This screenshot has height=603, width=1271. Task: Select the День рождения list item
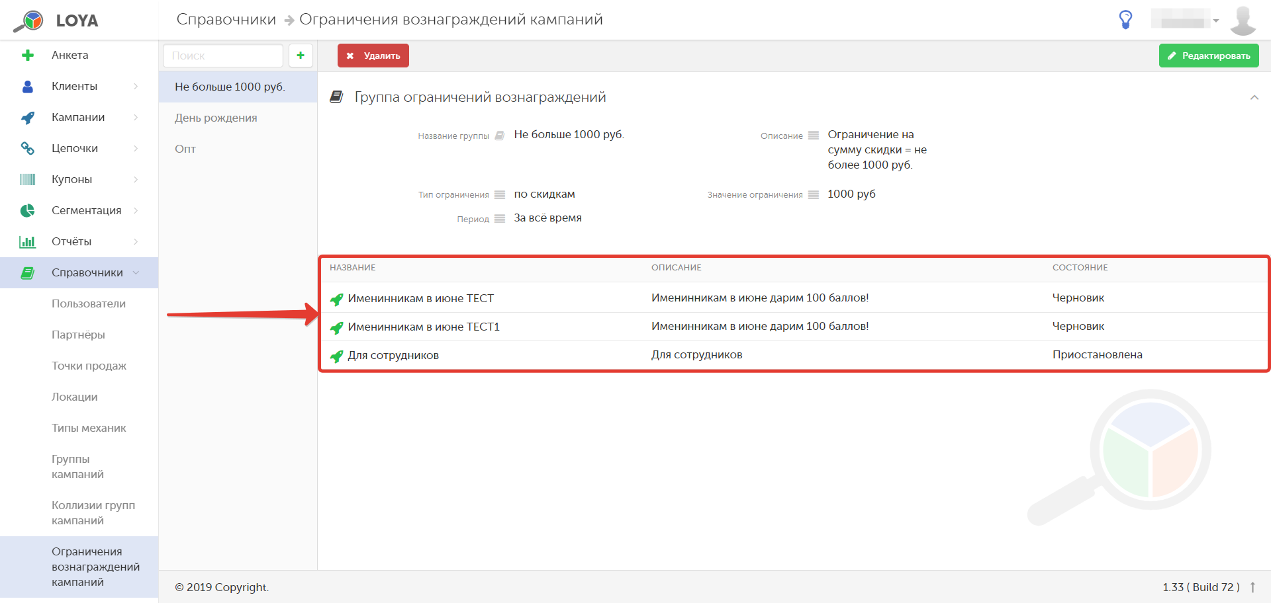(238, 118)
